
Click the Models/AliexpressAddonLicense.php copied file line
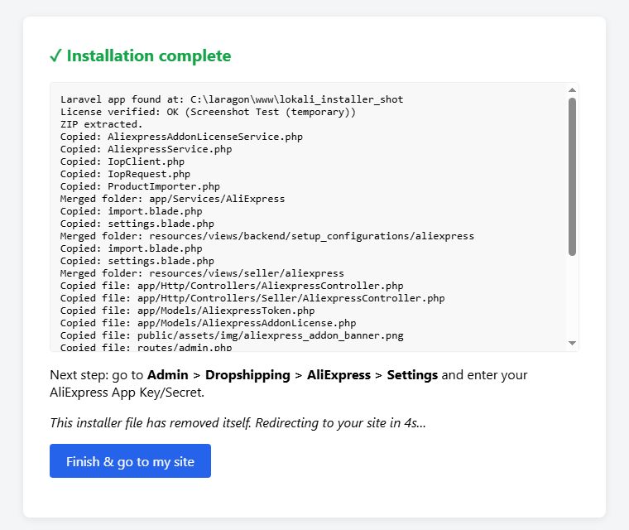click(209, 323)
